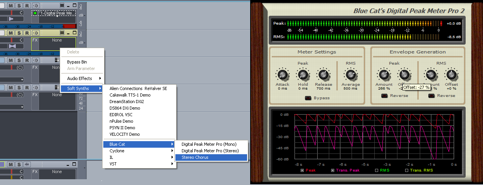Click the -8,5 dB RMS readout
Image resolution: width=483 pixels, height=185 pixels.
453,37
